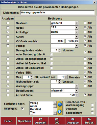Toggle Alle checkbox for Warengruppe
This screenshot has width=97, height=125.
click(85, 86)
